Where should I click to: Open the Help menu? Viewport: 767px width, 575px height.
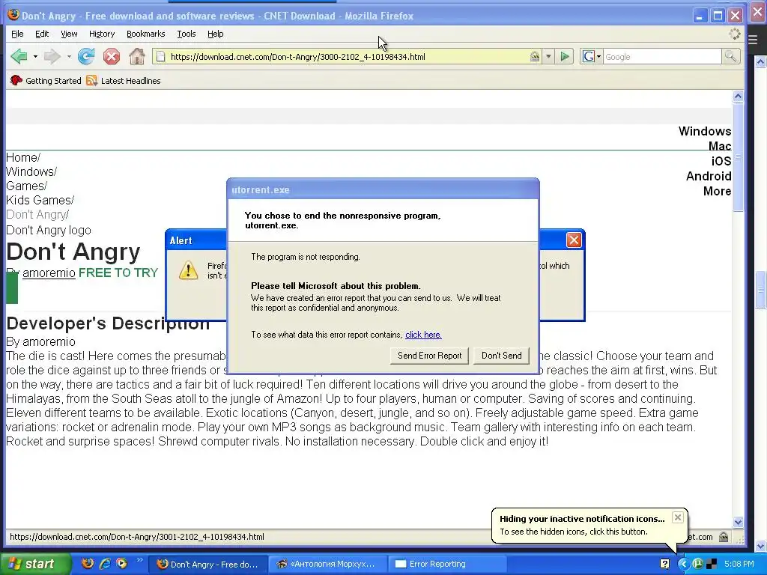[215, 34]
